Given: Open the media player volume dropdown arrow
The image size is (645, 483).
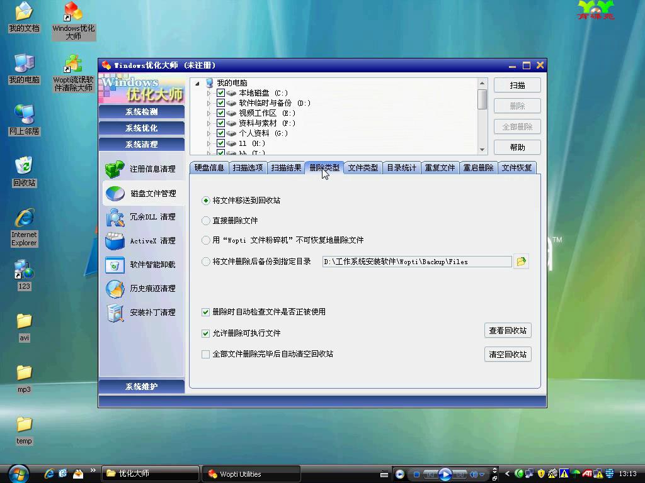Looking at the screenshot, I should [x=482, y=474].
